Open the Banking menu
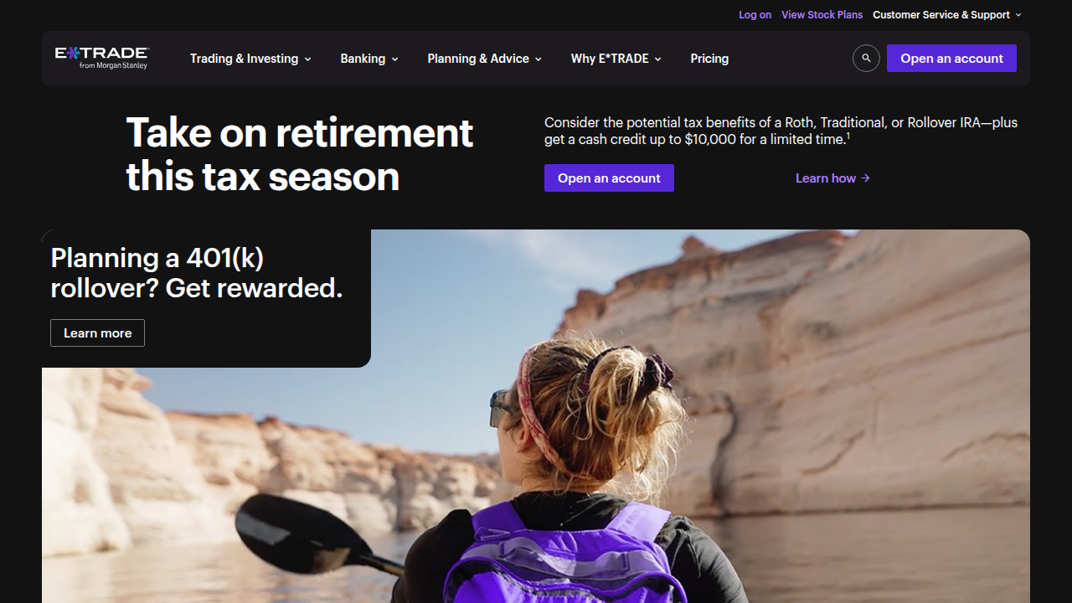Image resolution: width=1072 pixels, height=603 pixels. coord(369,59)
